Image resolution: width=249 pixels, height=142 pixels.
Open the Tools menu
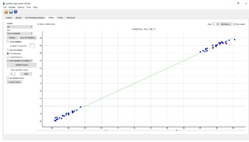pos(29,7)
